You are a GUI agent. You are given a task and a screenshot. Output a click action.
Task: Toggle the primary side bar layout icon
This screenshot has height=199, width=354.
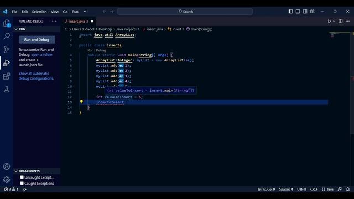tap(290, 12)
